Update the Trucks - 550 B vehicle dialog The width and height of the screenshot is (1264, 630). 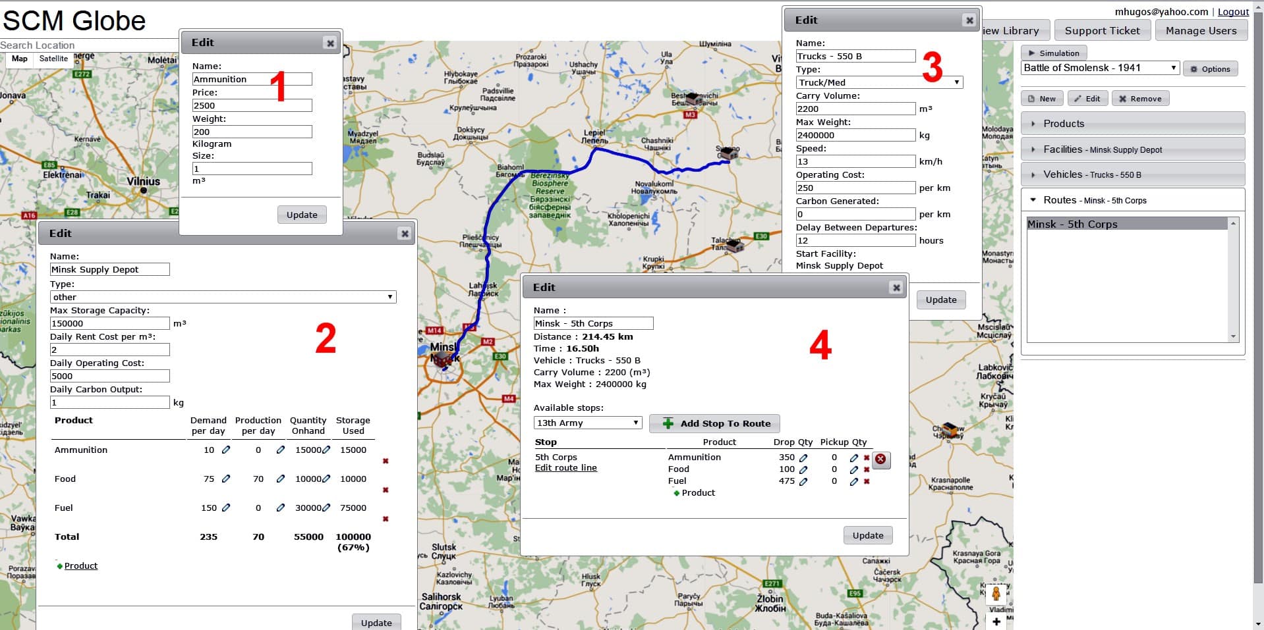pos(941,300)
